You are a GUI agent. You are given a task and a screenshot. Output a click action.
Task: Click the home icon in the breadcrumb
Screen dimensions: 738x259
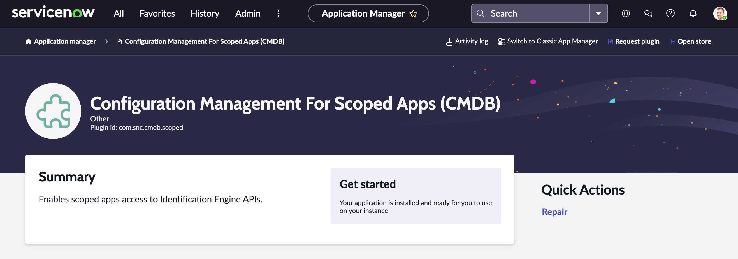(x=28, y=41)
